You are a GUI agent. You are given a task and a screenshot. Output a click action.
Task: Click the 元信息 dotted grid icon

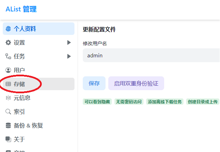click(x=8, y=98)
